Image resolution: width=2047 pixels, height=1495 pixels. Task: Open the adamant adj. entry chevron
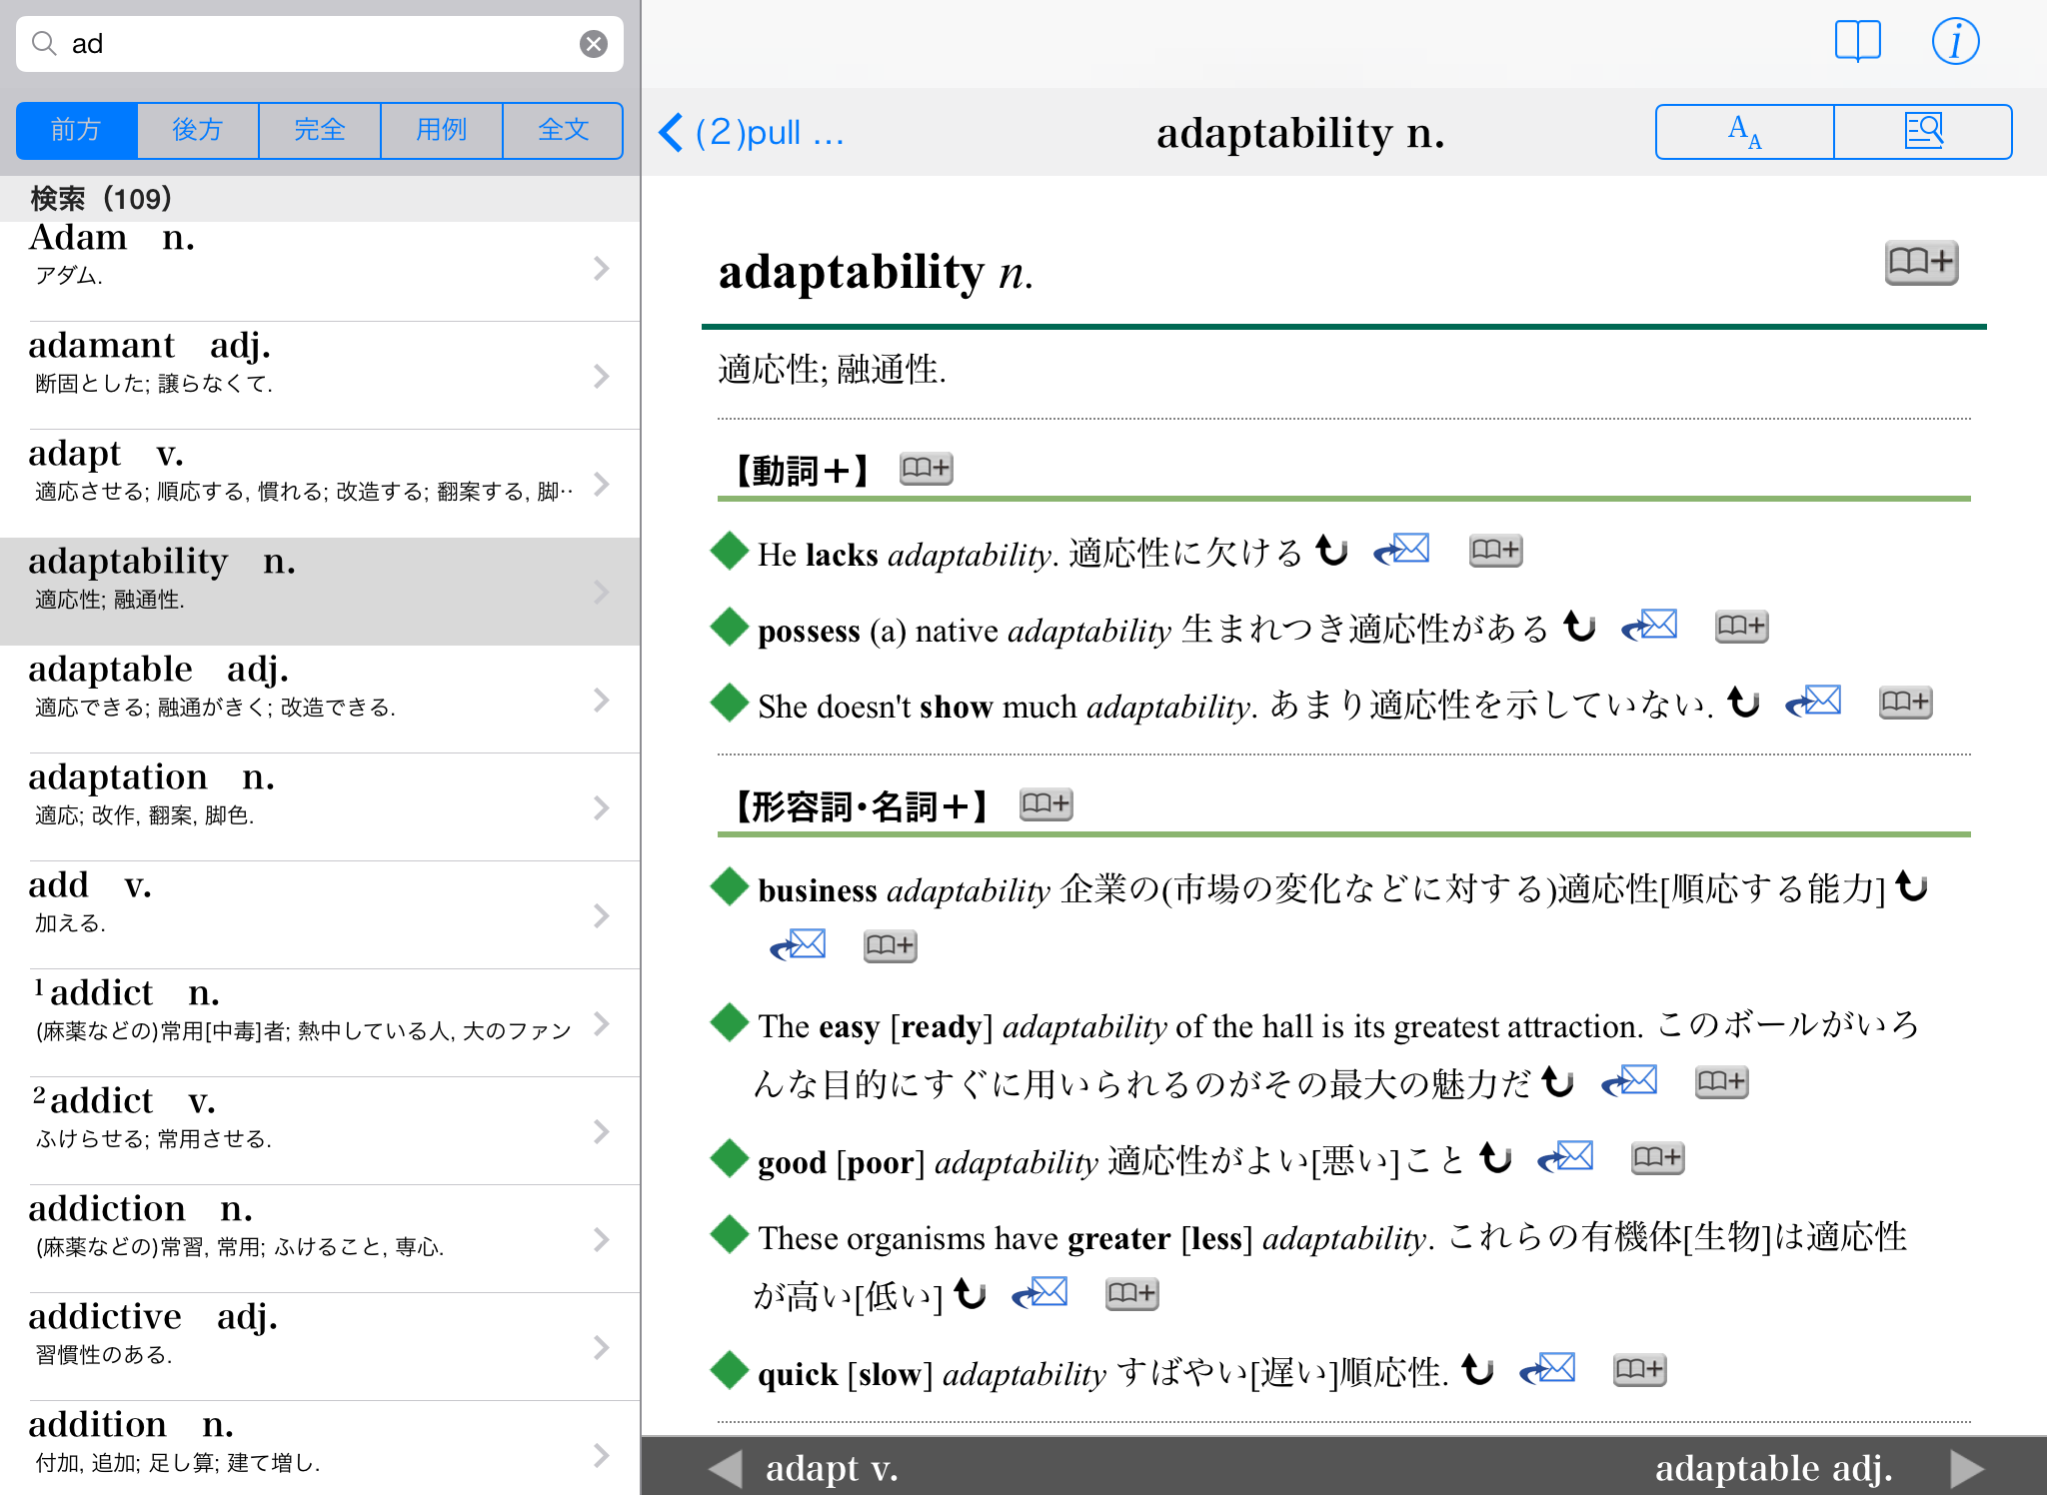601,376
